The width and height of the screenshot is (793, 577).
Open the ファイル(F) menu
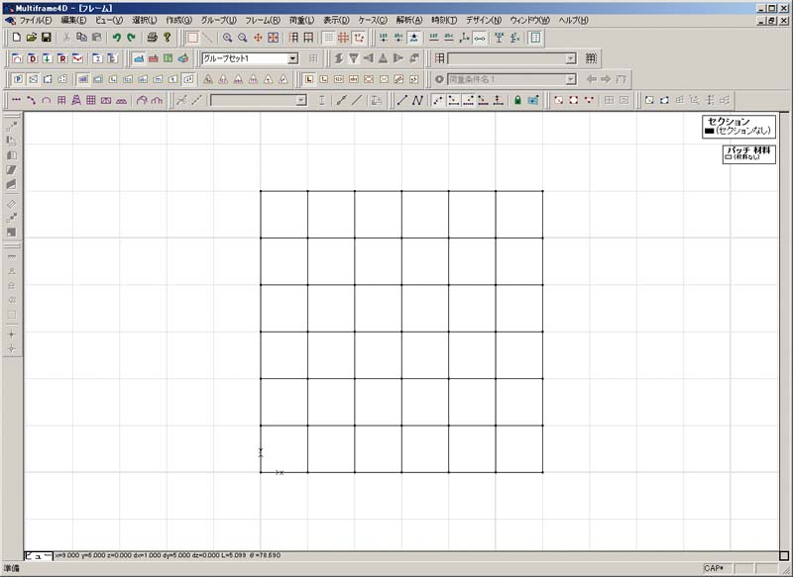[x=36, y=20]
